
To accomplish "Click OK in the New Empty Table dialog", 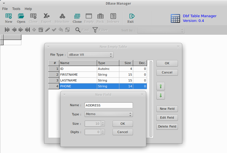I will click(x=167, y=63).
